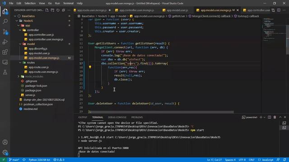Click main branch in status bar
This screenshot has width=289, height=162.
(14, 160)
